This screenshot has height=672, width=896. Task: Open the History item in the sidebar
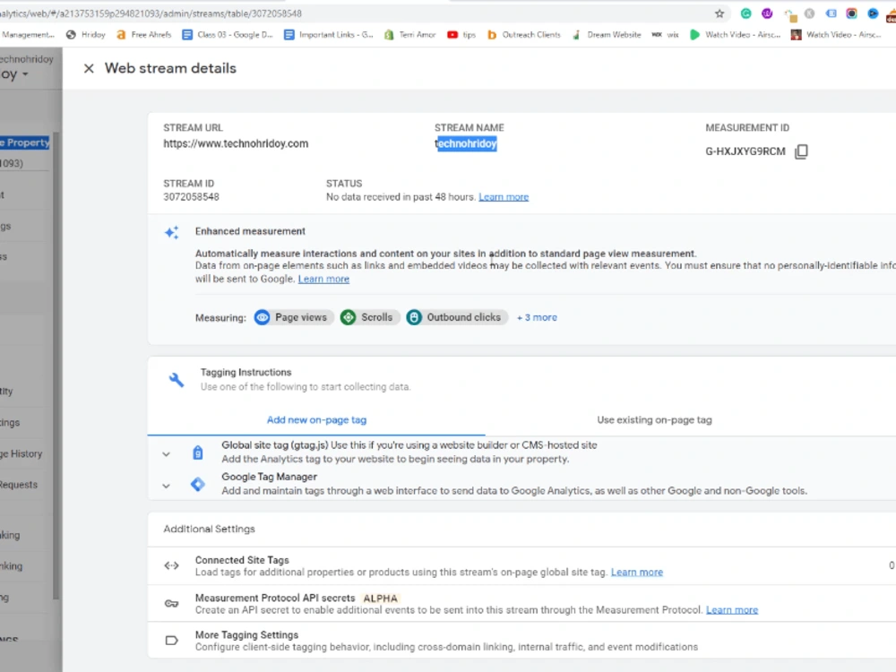tap(22, 453)
